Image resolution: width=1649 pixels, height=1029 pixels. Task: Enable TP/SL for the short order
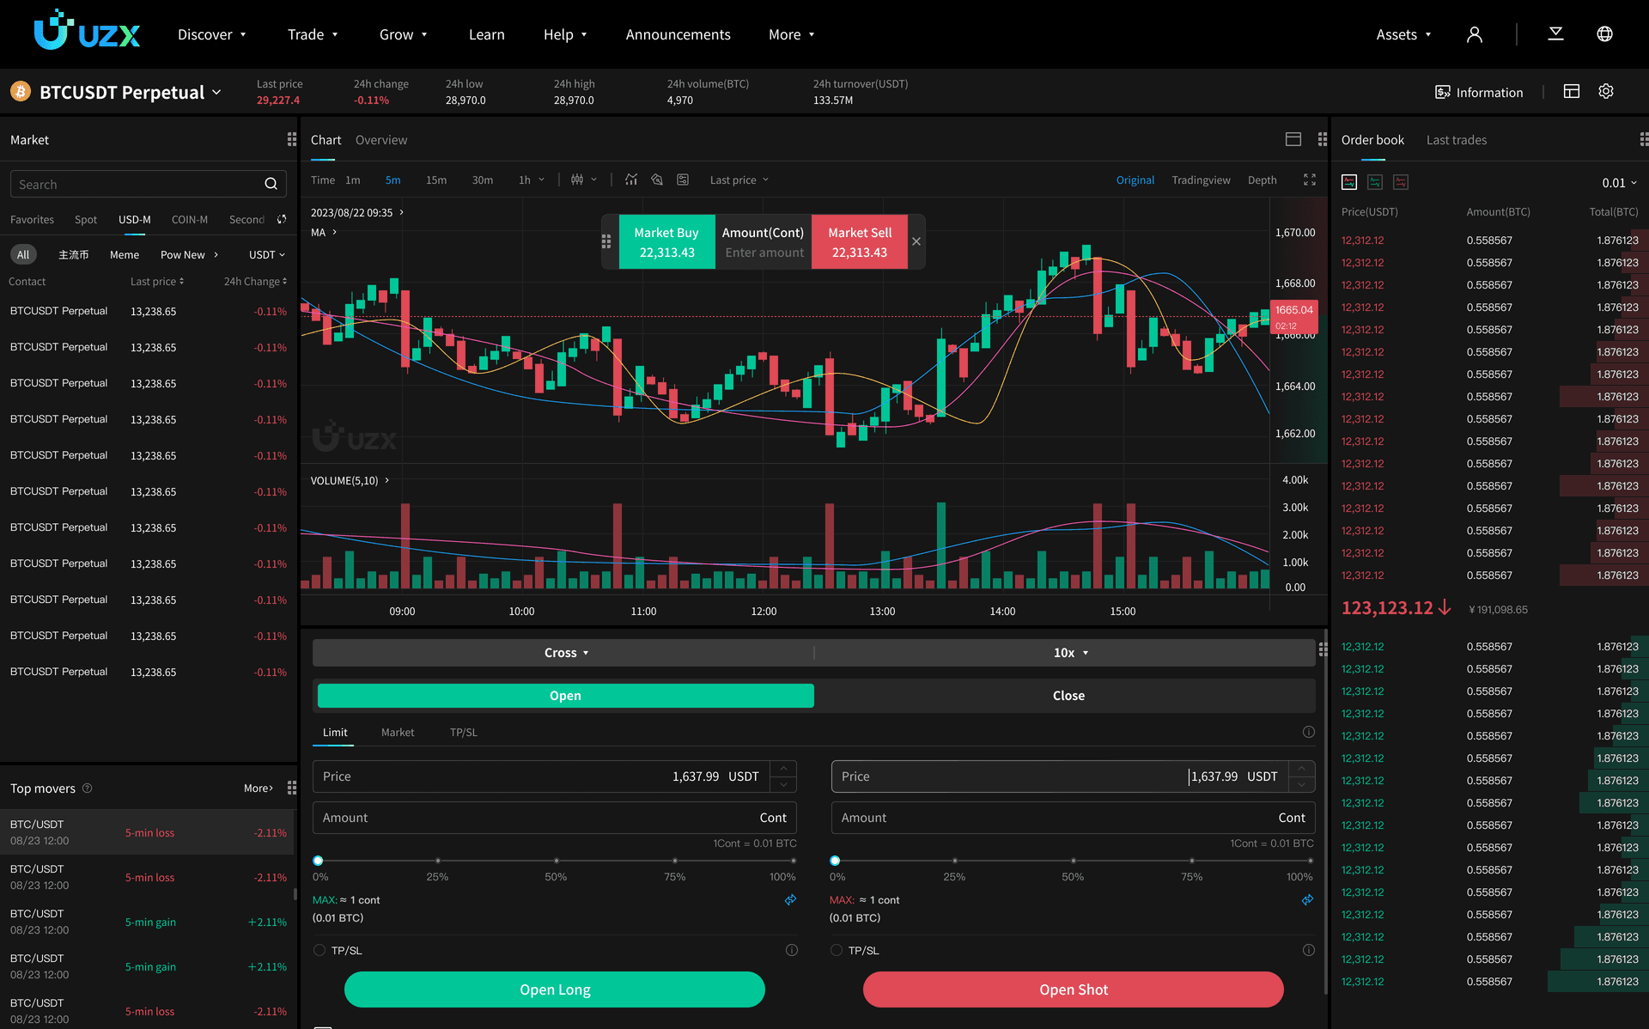pyautogui.click(x=837, y=950)
